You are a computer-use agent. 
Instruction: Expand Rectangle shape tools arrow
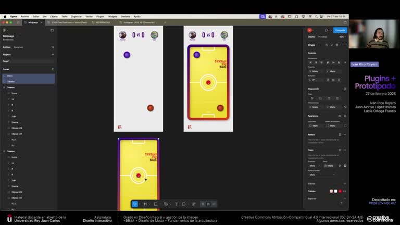pos(160,204)
